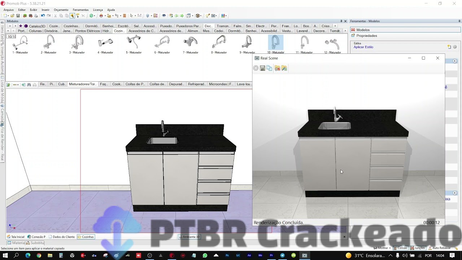
Task: Click the selection arrow pointer tool
Action: click(131, 16)
